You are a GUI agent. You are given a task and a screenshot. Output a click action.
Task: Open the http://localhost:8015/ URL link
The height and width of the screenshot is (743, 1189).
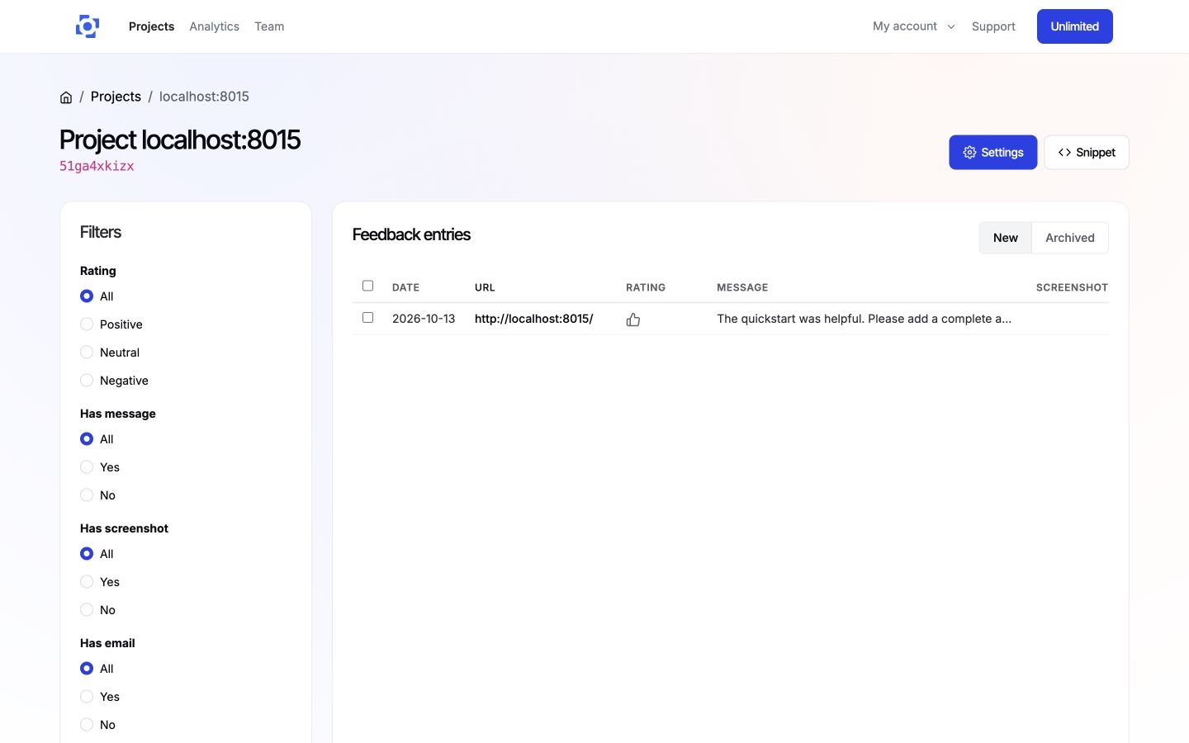pos(533,319)
